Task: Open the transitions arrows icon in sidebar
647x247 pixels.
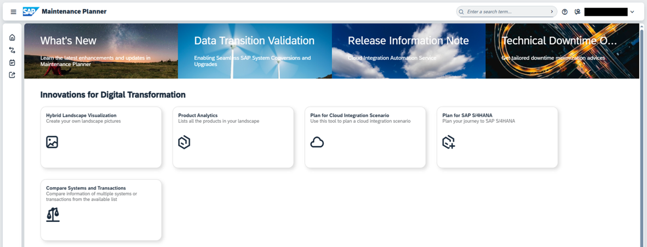Action: (12, 50)
